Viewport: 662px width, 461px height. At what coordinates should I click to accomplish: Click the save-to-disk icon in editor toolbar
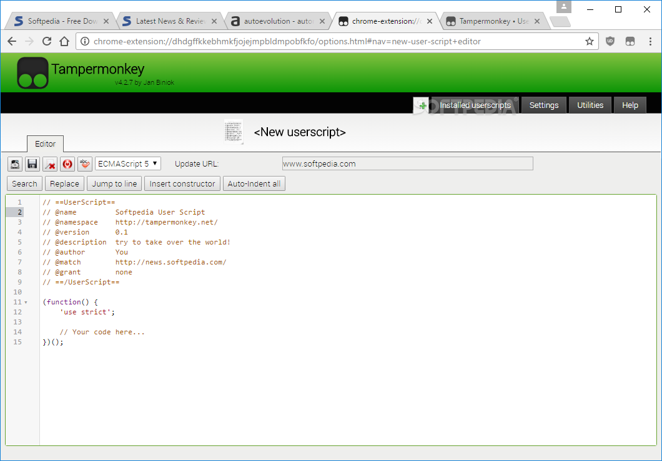15,164
